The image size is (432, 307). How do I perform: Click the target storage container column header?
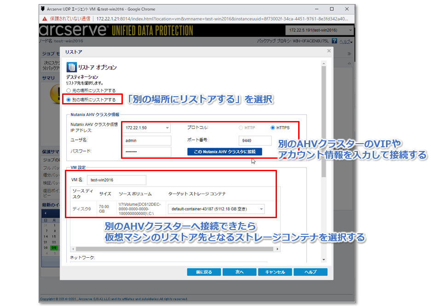pyautogui.click(x=197, y=194)
